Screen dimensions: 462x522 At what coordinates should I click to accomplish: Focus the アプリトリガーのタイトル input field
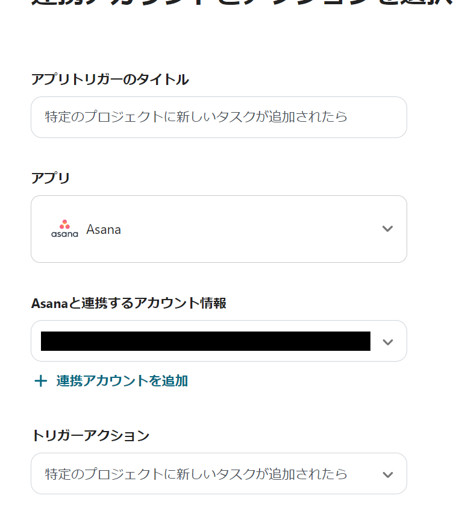(219, 117)
